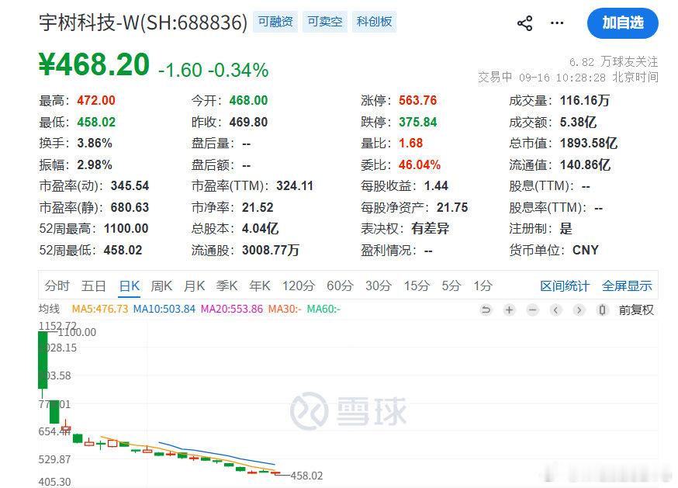Move chart right with the right chevron
This screenshot has width=678, height=488.
579,310
